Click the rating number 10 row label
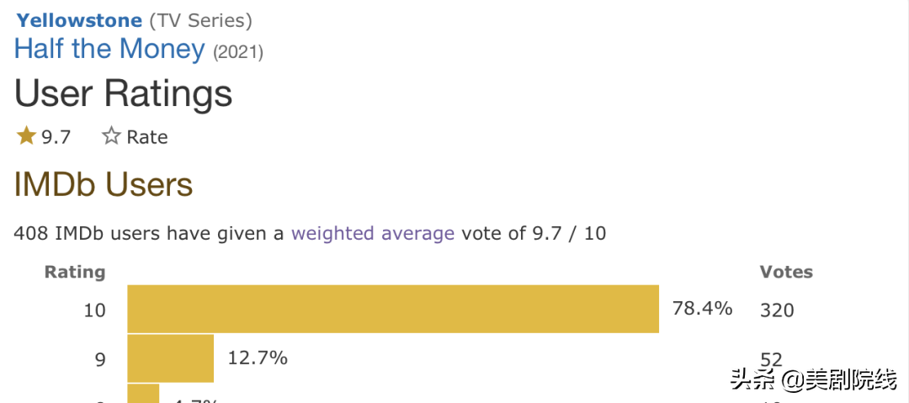Image resolution: width=909 pixels, height=403 pixels. point(95,310)
